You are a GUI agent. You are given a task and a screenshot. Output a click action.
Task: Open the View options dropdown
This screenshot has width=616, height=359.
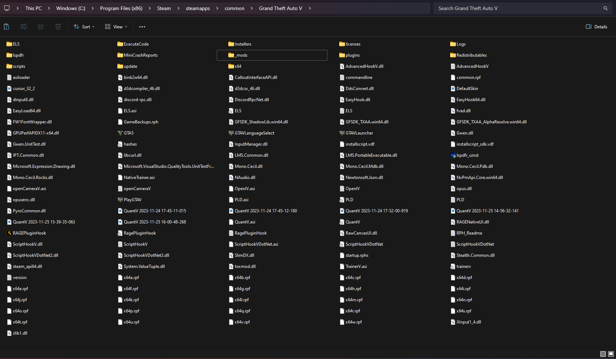tap(116, 27)
